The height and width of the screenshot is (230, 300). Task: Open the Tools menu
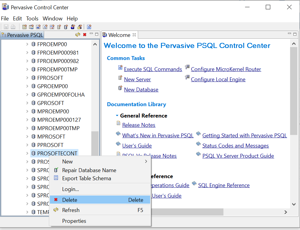pos(32,19)
